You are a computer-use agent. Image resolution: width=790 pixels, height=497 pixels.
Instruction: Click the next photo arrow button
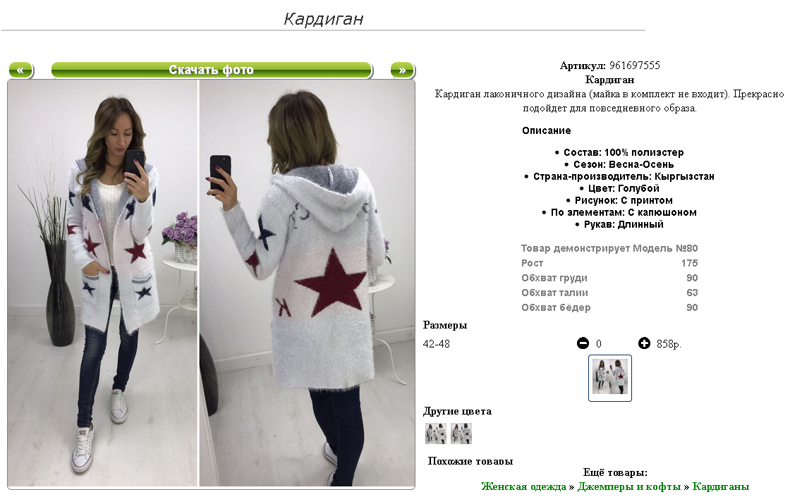point(402,70)
